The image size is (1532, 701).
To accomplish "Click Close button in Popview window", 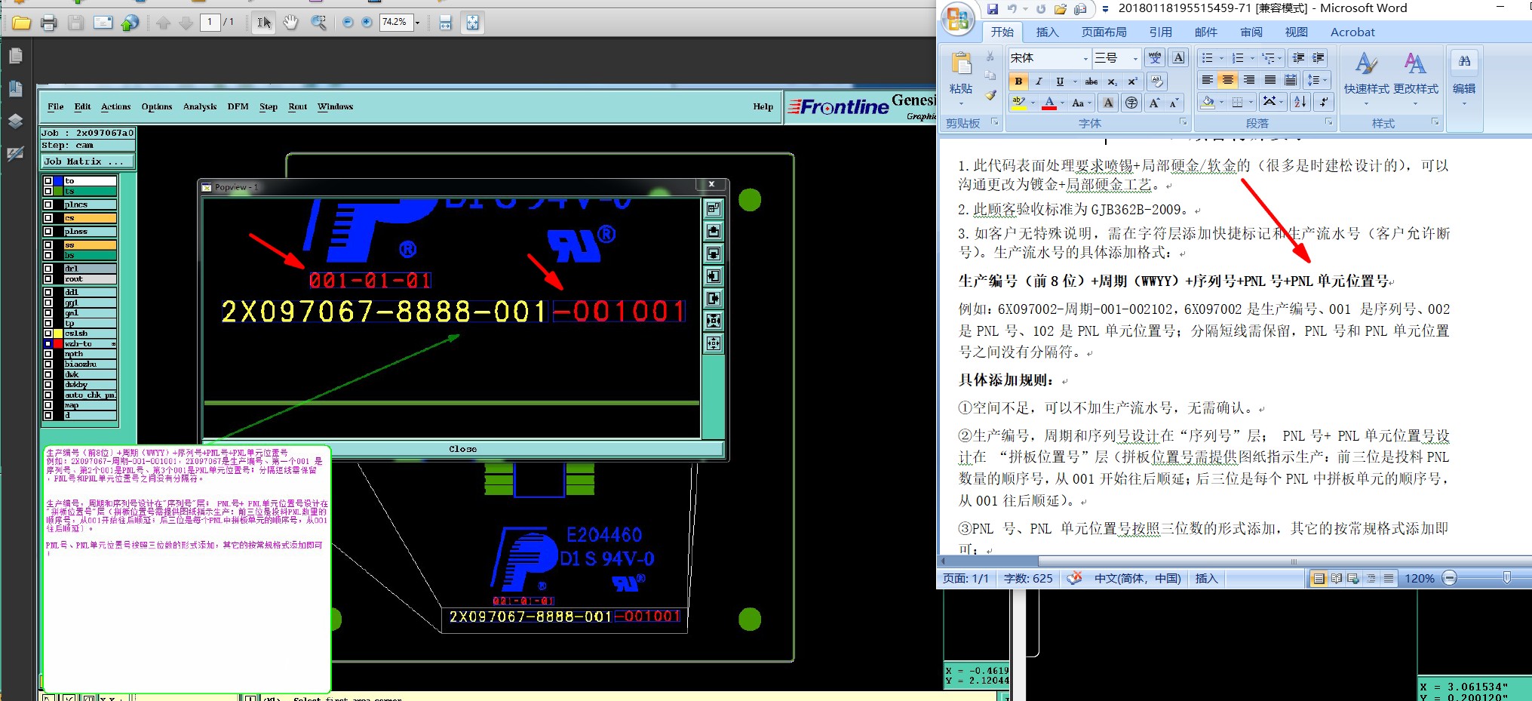I will pyautogui.click(x=463, y=449).
